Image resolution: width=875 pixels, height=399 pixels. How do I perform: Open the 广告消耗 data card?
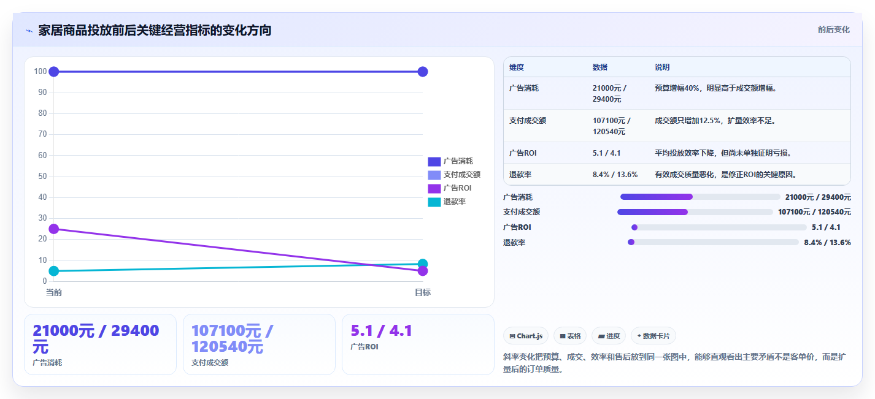100,344
